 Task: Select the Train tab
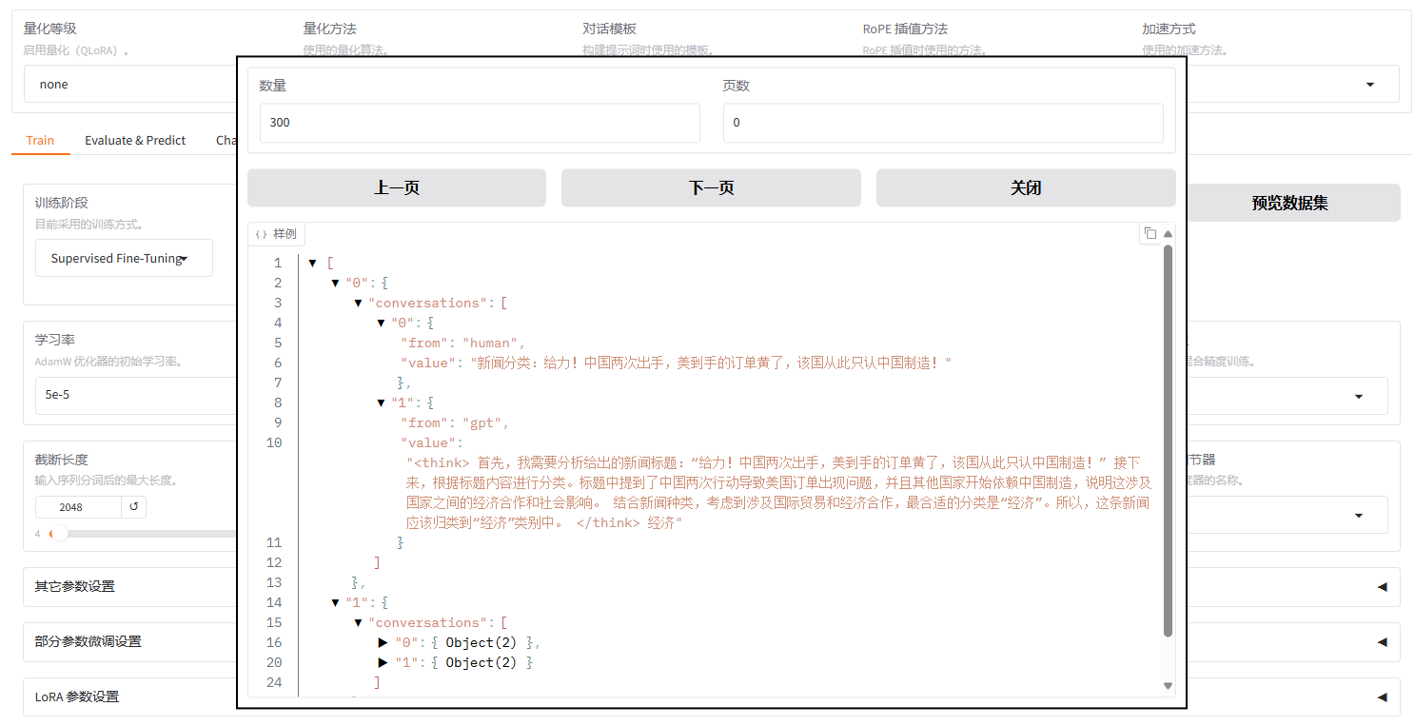pyautogui.click(x=40, y=141)
